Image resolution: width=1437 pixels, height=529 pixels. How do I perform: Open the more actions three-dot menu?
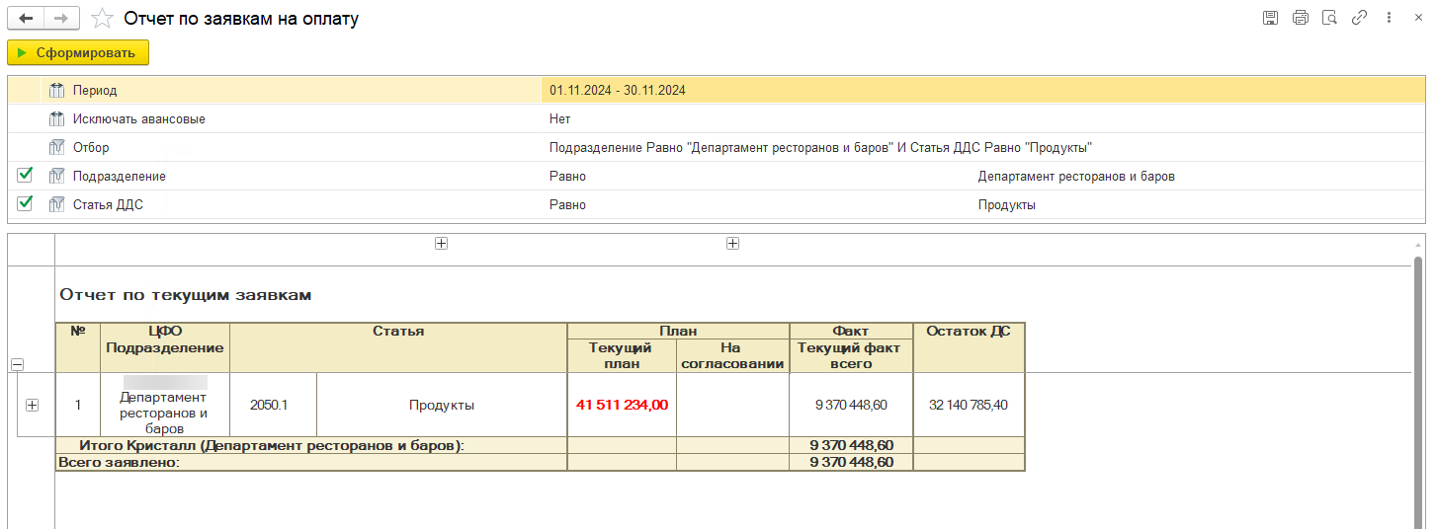point(1390,18)
